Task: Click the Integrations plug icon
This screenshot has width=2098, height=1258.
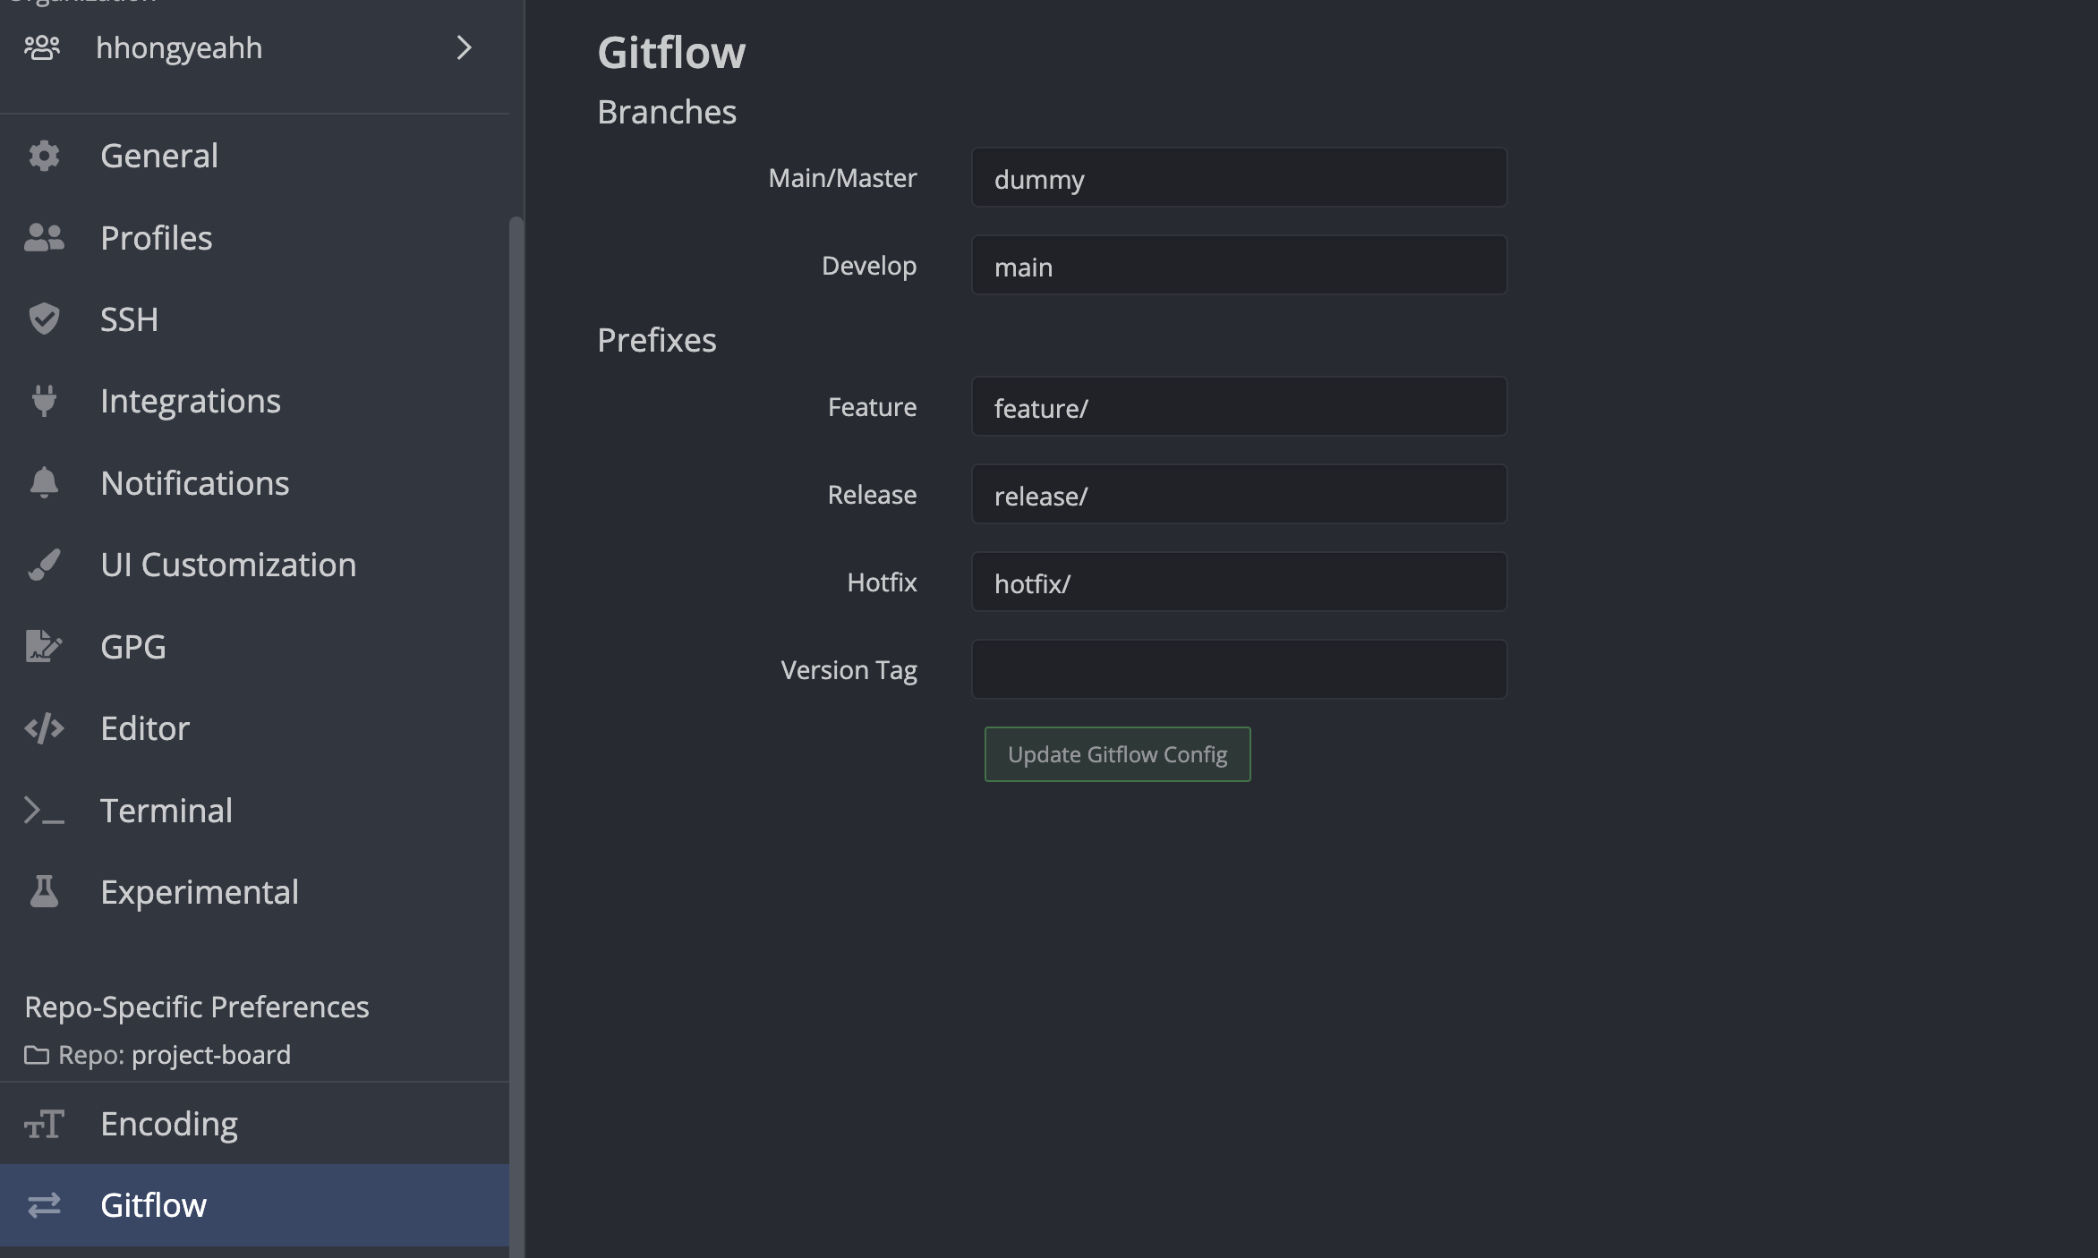Action: coord(44,401)
